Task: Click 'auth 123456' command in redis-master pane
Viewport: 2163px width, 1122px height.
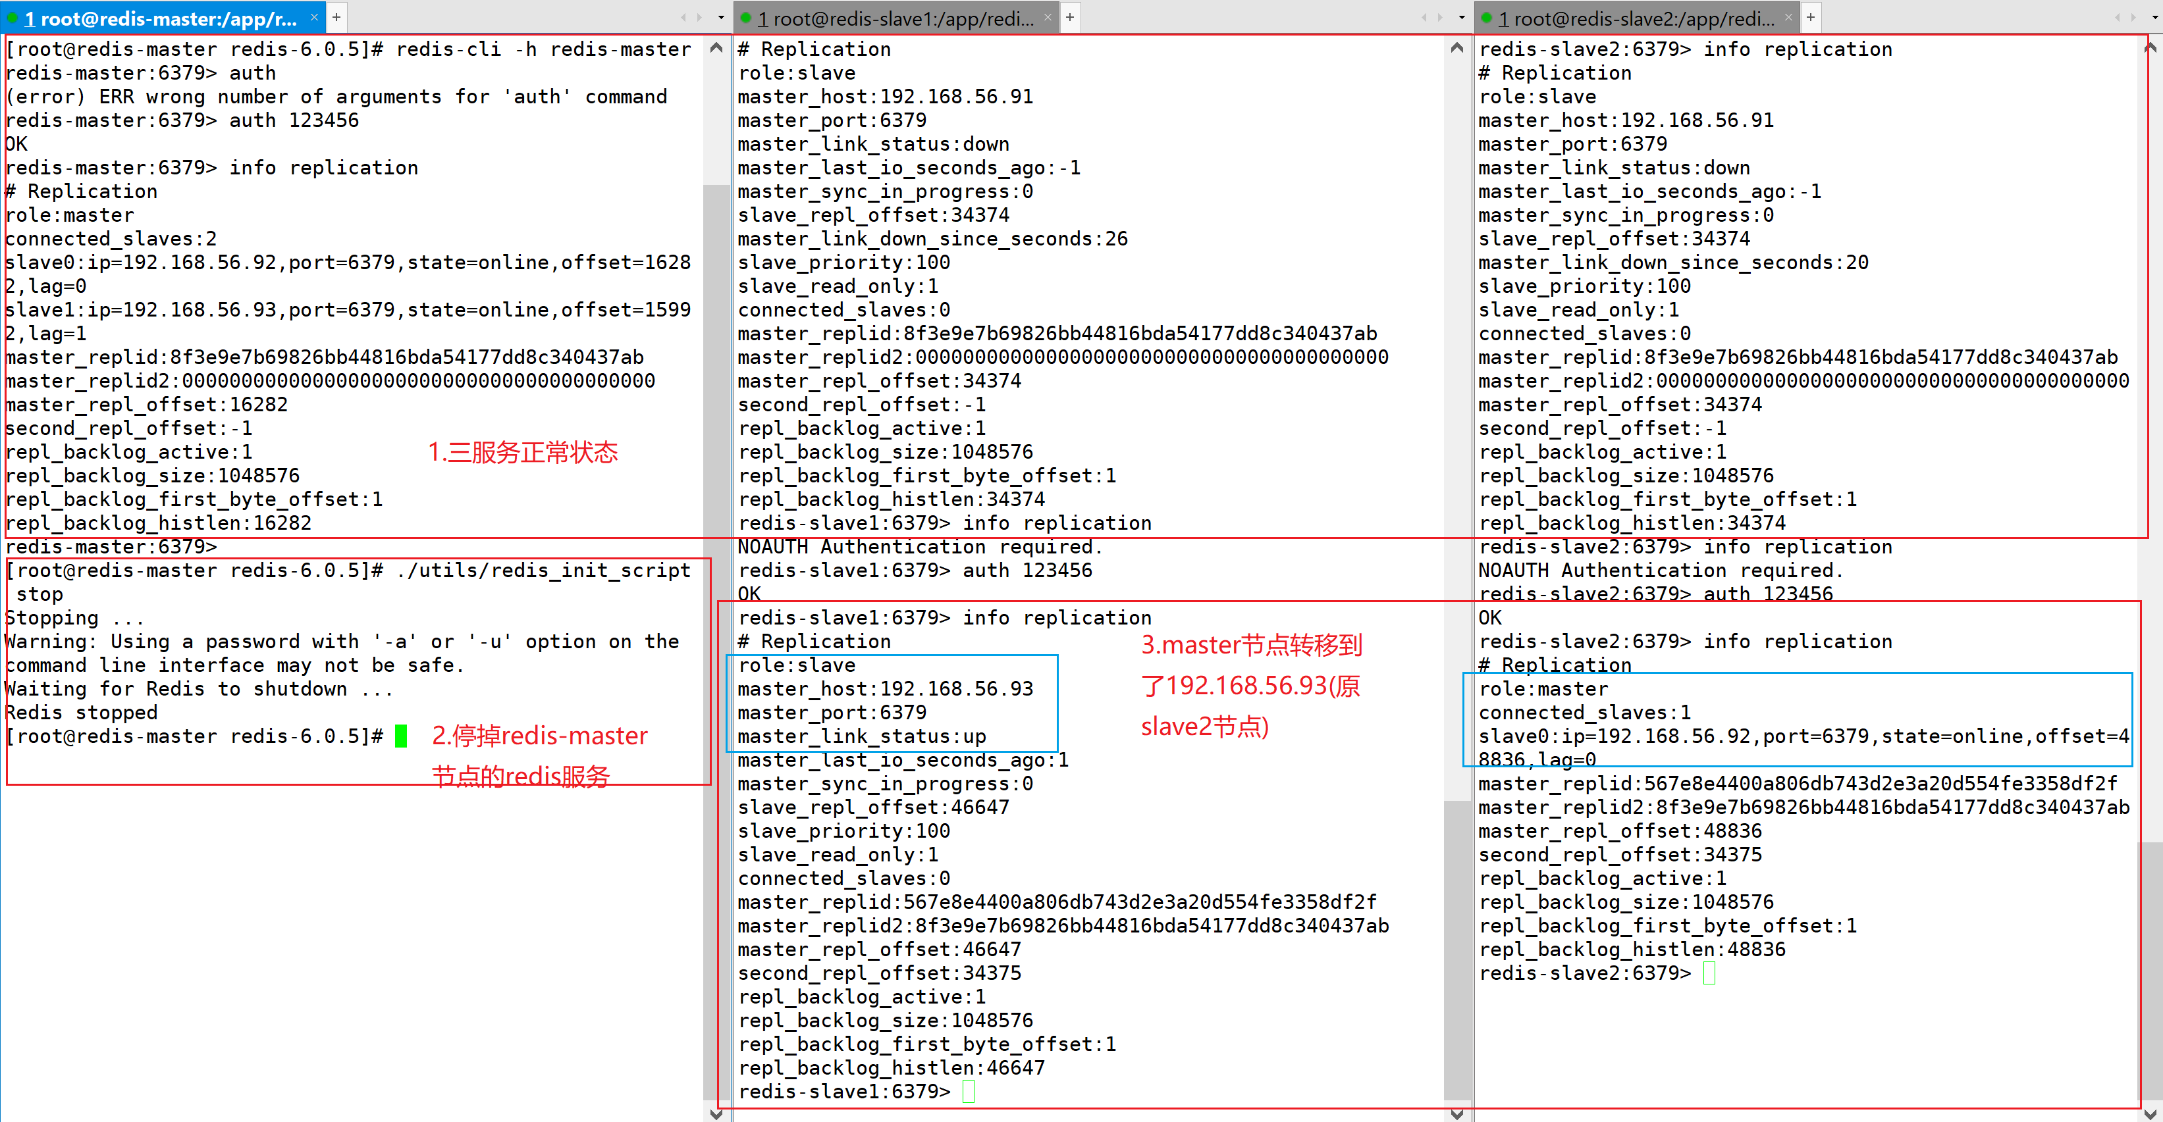Action: (294, 120)
